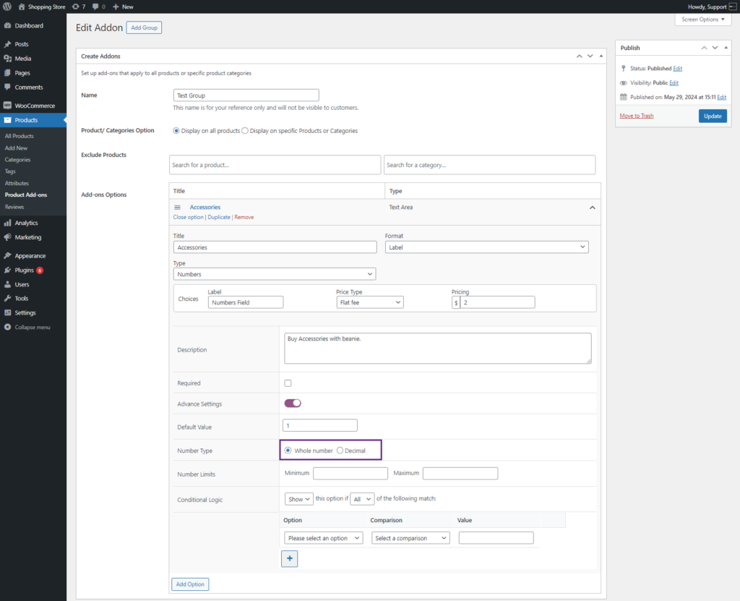The width and height of the screenshot is (740, 601).
Task: Collapse the Accessories option chevron
Action: pos(593,208)
